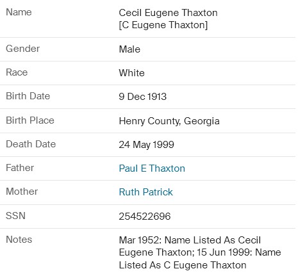Open the Ruth Patrick mother link
The width and height of the screenshot is (298, 278).
145,192
